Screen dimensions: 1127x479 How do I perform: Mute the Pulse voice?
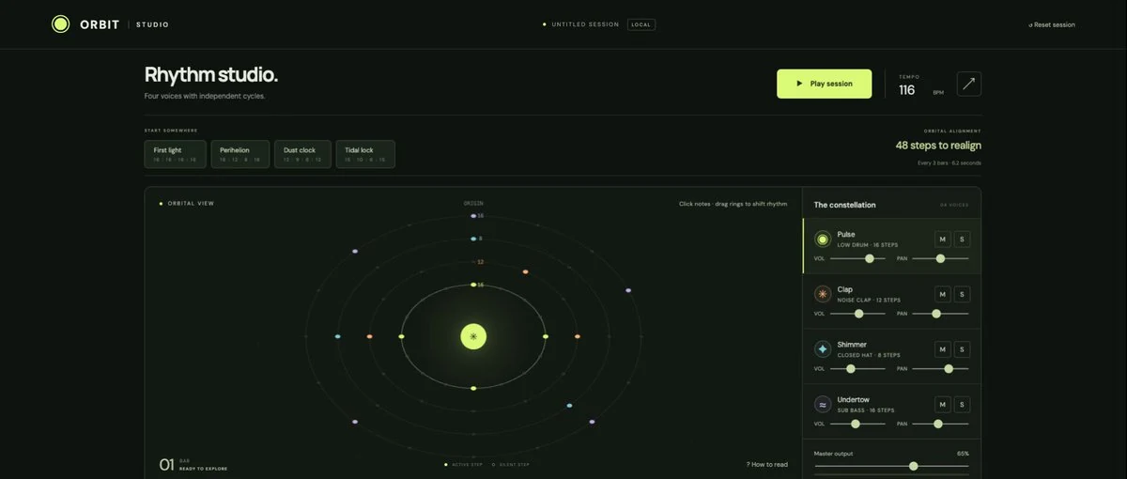pos(943,239)
